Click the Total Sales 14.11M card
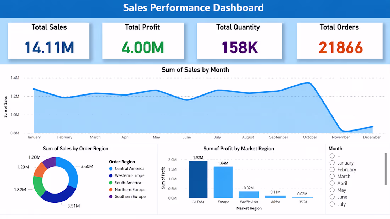The image size is (390, 219). click(x=49, y=41)
